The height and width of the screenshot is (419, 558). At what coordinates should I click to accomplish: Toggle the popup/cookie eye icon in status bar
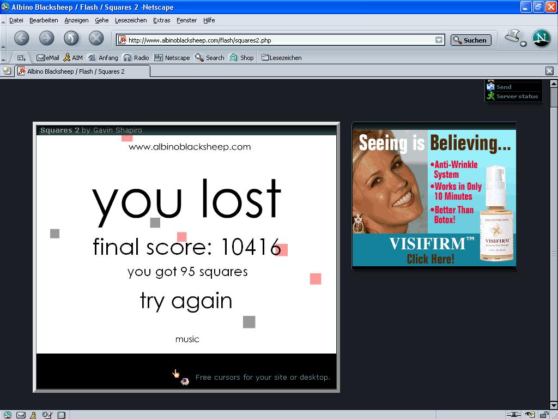tap(529, 415)
